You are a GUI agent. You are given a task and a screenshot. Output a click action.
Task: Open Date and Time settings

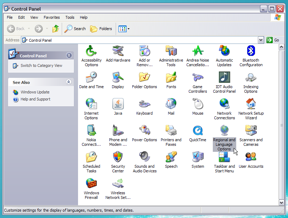[91, 77]
